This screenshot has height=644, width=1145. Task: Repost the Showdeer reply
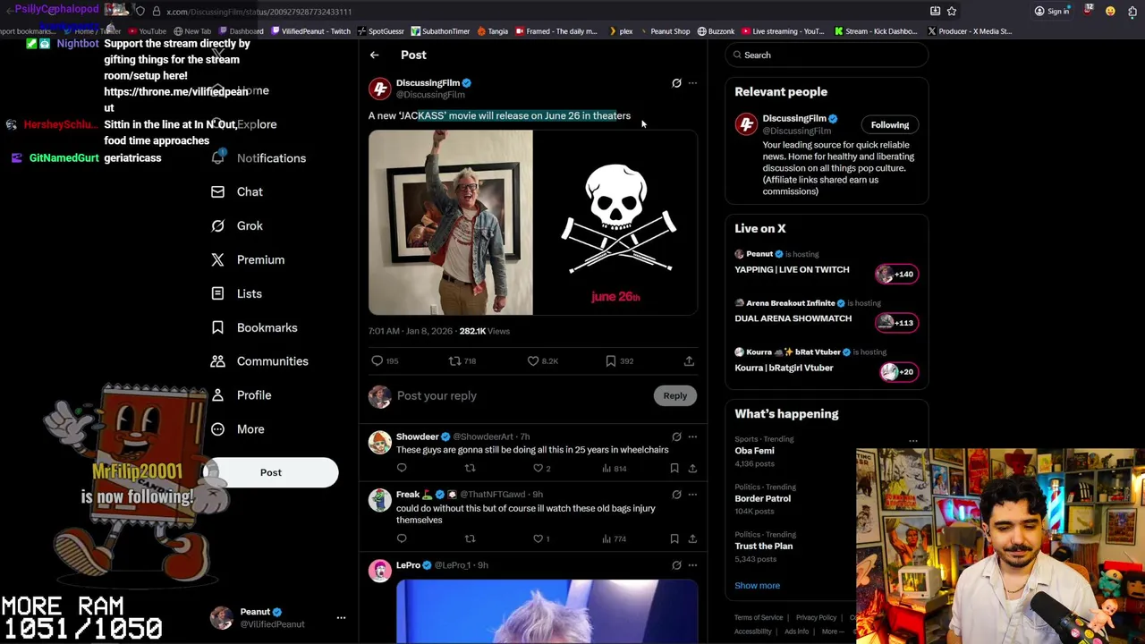coord(470,469)
